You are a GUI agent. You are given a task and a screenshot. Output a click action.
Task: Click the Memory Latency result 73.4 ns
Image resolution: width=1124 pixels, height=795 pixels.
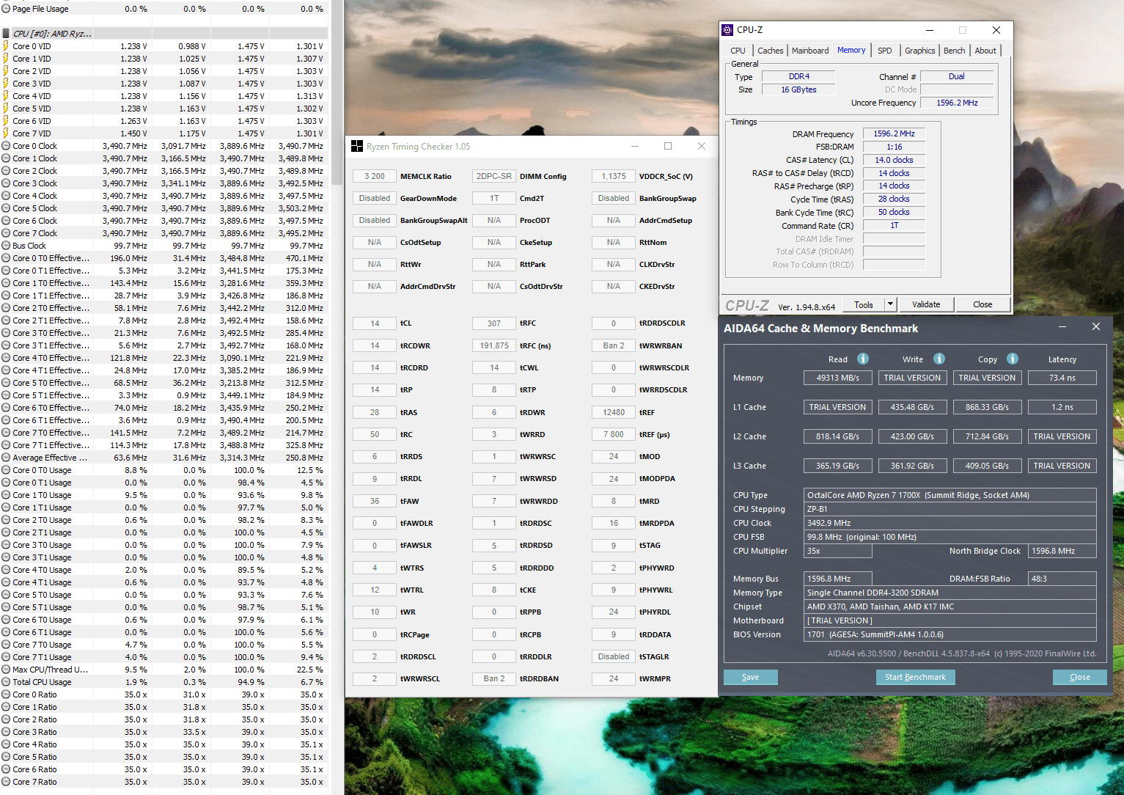pyautogui.click(x=1062, y=378)
